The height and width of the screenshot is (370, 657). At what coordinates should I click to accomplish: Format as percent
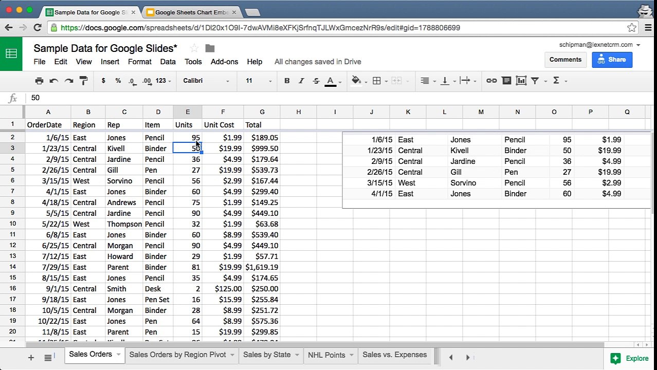(118, 81)
